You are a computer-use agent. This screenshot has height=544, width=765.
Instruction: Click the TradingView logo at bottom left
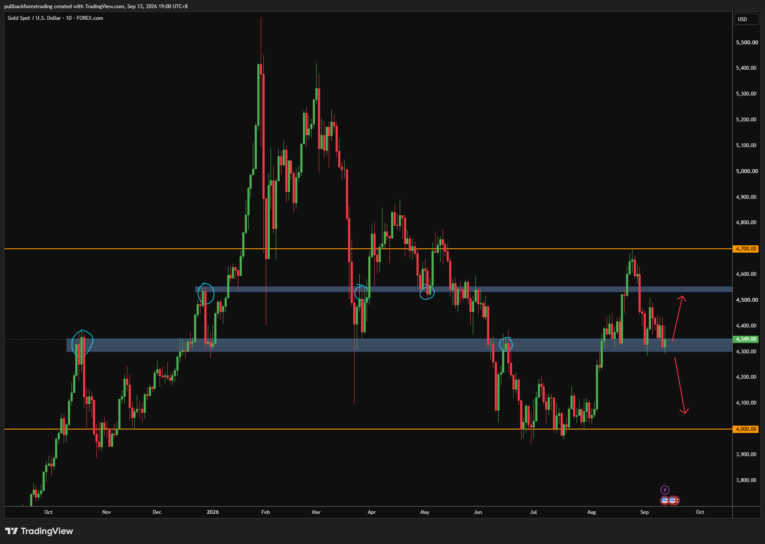point(12,531)
